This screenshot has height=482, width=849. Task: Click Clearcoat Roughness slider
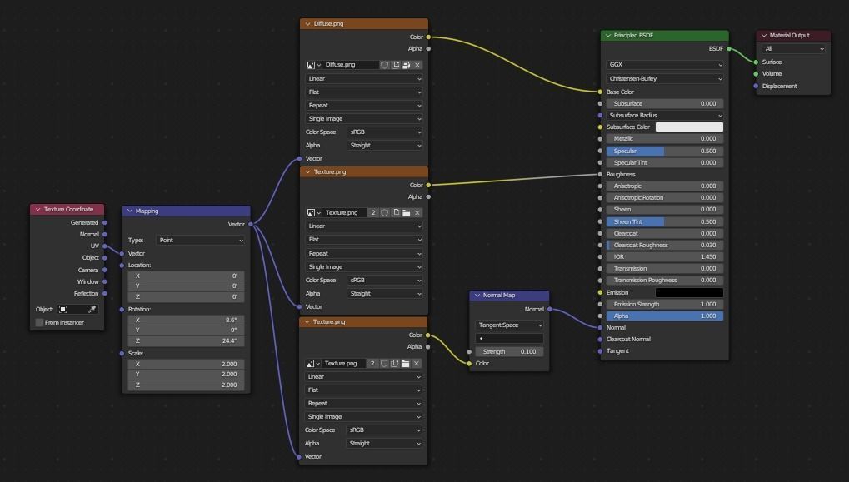[x=665, y=245]
